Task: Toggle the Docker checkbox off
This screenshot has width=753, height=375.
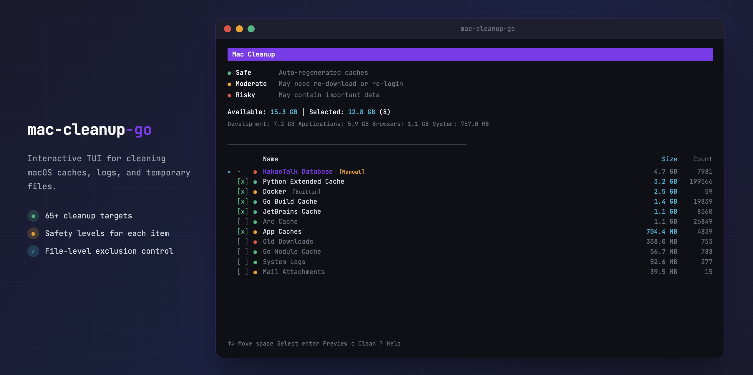Action: [x=243, y=192]
